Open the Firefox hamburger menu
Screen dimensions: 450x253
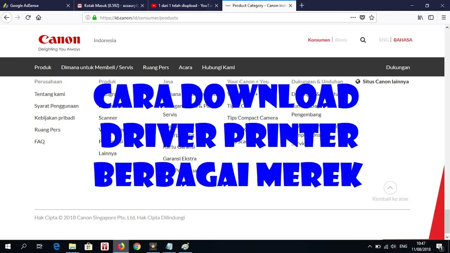click(x=443, y=18)
